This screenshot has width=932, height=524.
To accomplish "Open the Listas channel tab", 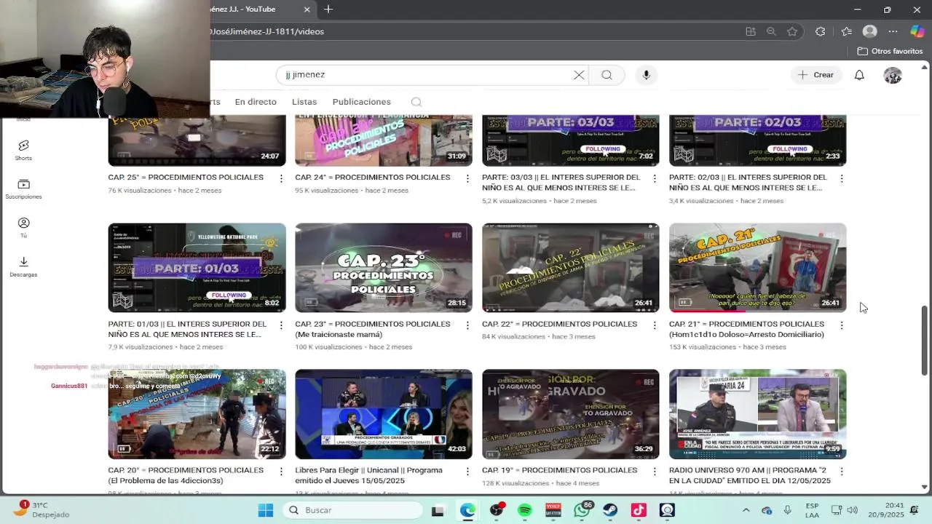I will tap(304, 102).
